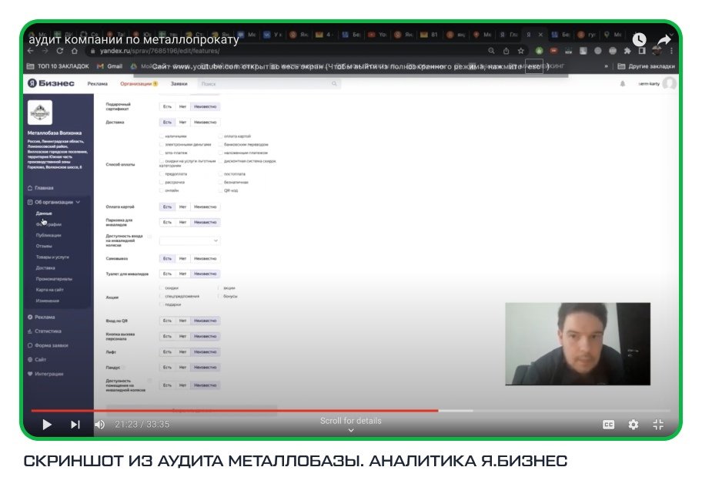Open Карта на сайт in the sidebar

(50, 290)
